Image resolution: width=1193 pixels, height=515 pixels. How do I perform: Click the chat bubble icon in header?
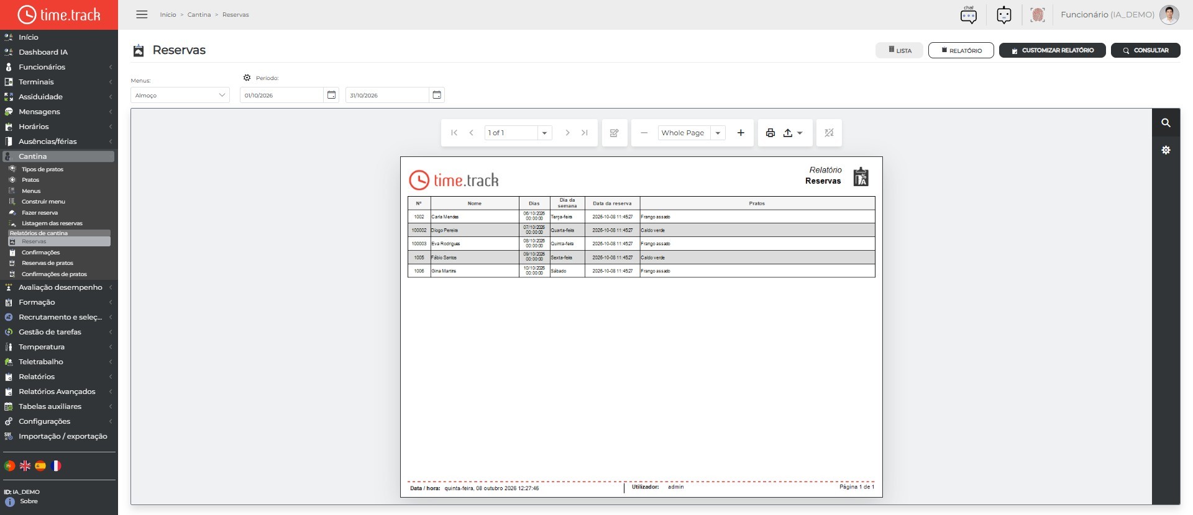pos(968,14)
